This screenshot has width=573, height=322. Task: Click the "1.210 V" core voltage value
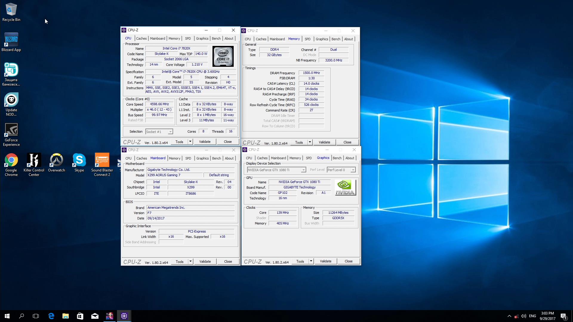[x=197, y=65]
